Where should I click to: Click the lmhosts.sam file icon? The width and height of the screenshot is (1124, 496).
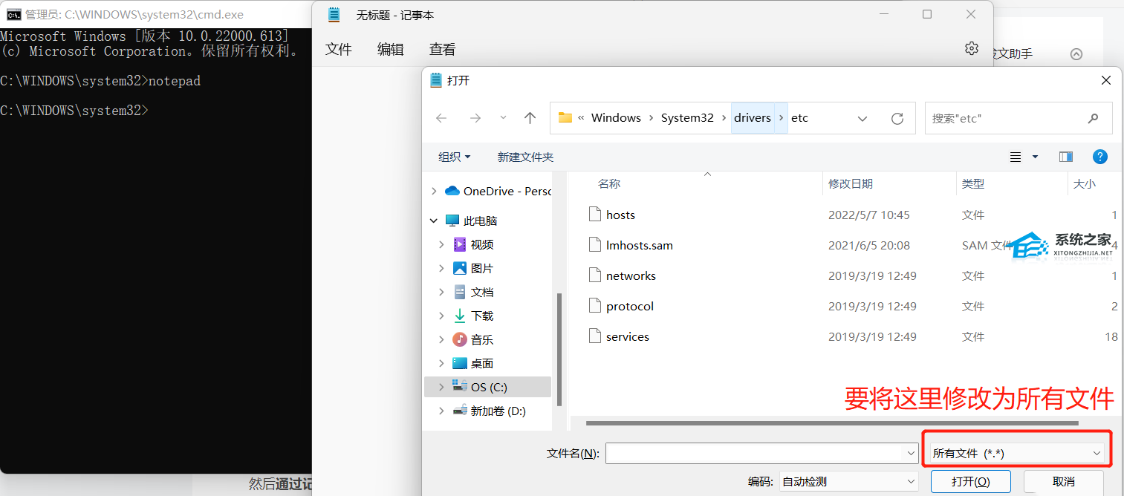(594, 245)
